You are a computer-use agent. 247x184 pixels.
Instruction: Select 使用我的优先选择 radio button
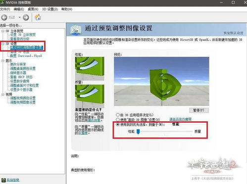point(118,124)
